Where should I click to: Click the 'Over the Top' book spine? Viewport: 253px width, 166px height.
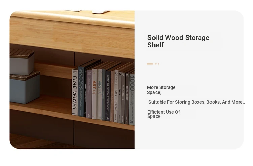pos(116,96)
